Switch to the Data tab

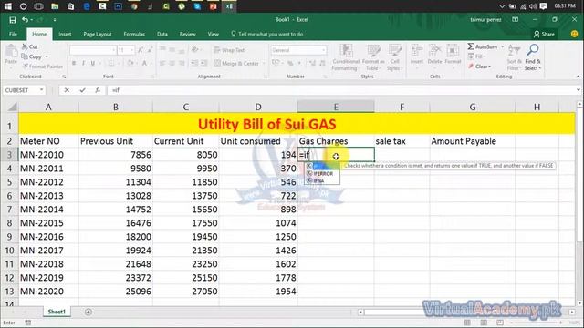[162, 34]
